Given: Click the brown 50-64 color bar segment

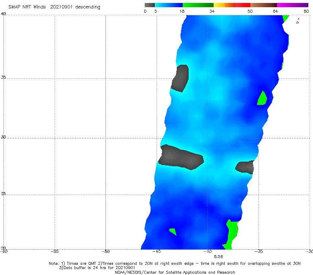Looking at the screenshot, I should tap(264, 5).
